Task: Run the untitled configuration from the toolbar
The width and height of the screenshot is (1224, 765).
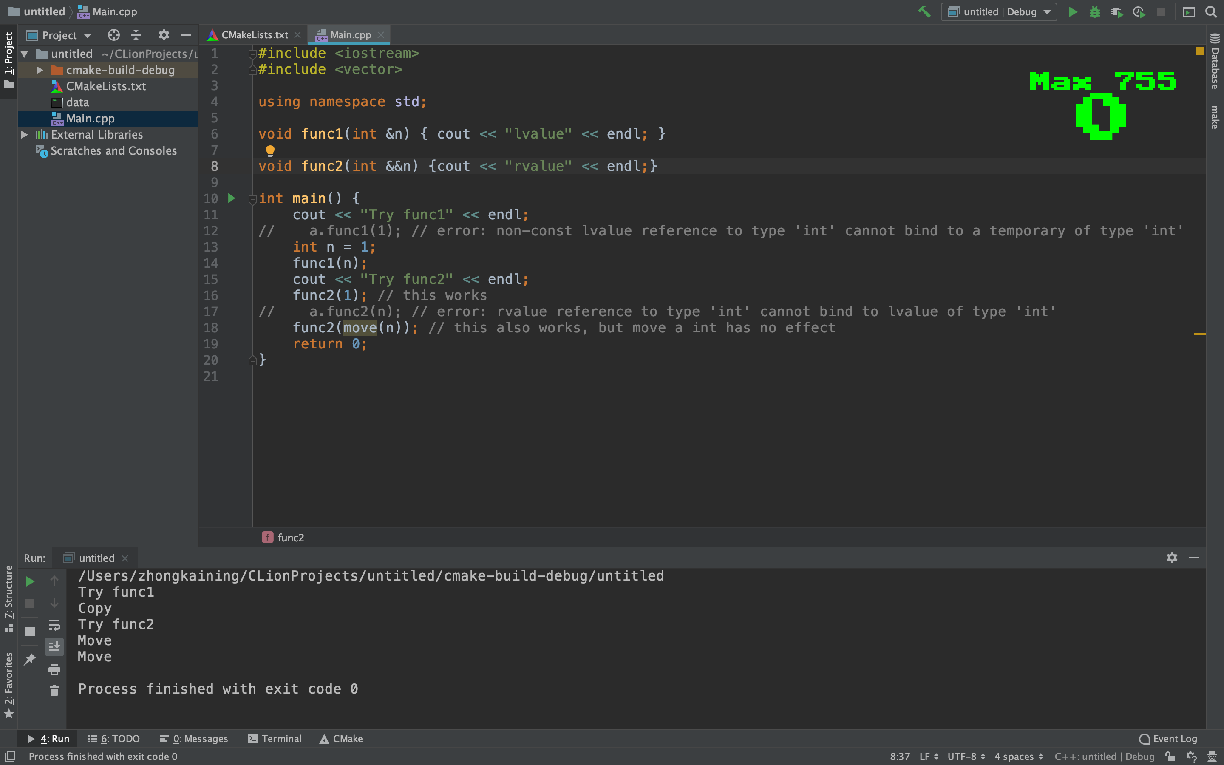Action: tap(1072, 11)
